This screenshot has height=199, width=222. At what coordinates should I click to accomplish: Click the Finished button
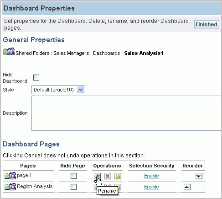tap(207, 24)
